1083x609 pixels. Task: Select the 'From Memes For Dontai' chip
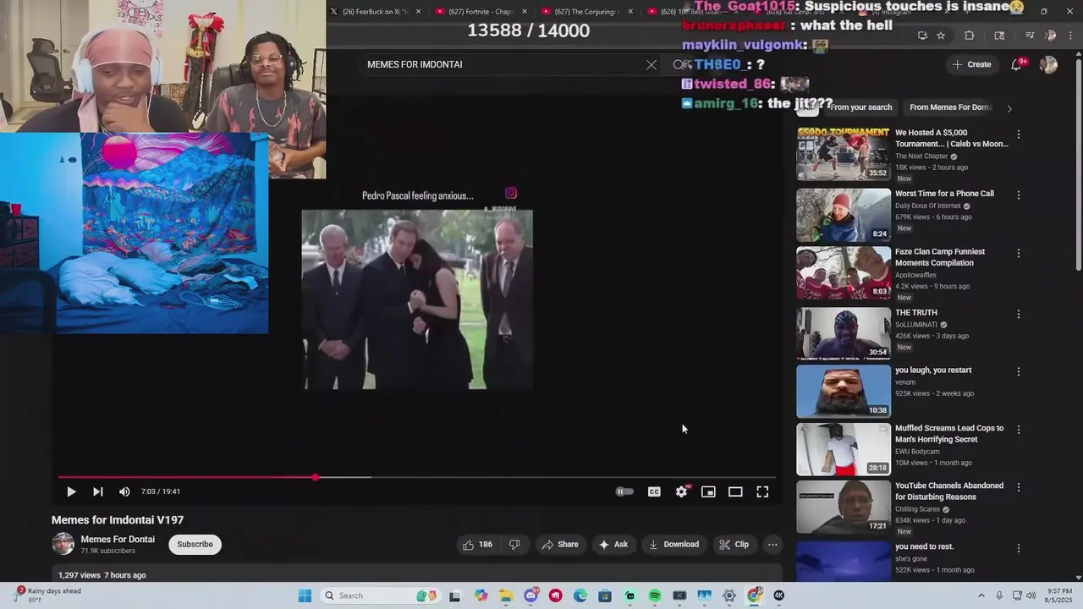[950, 107]
